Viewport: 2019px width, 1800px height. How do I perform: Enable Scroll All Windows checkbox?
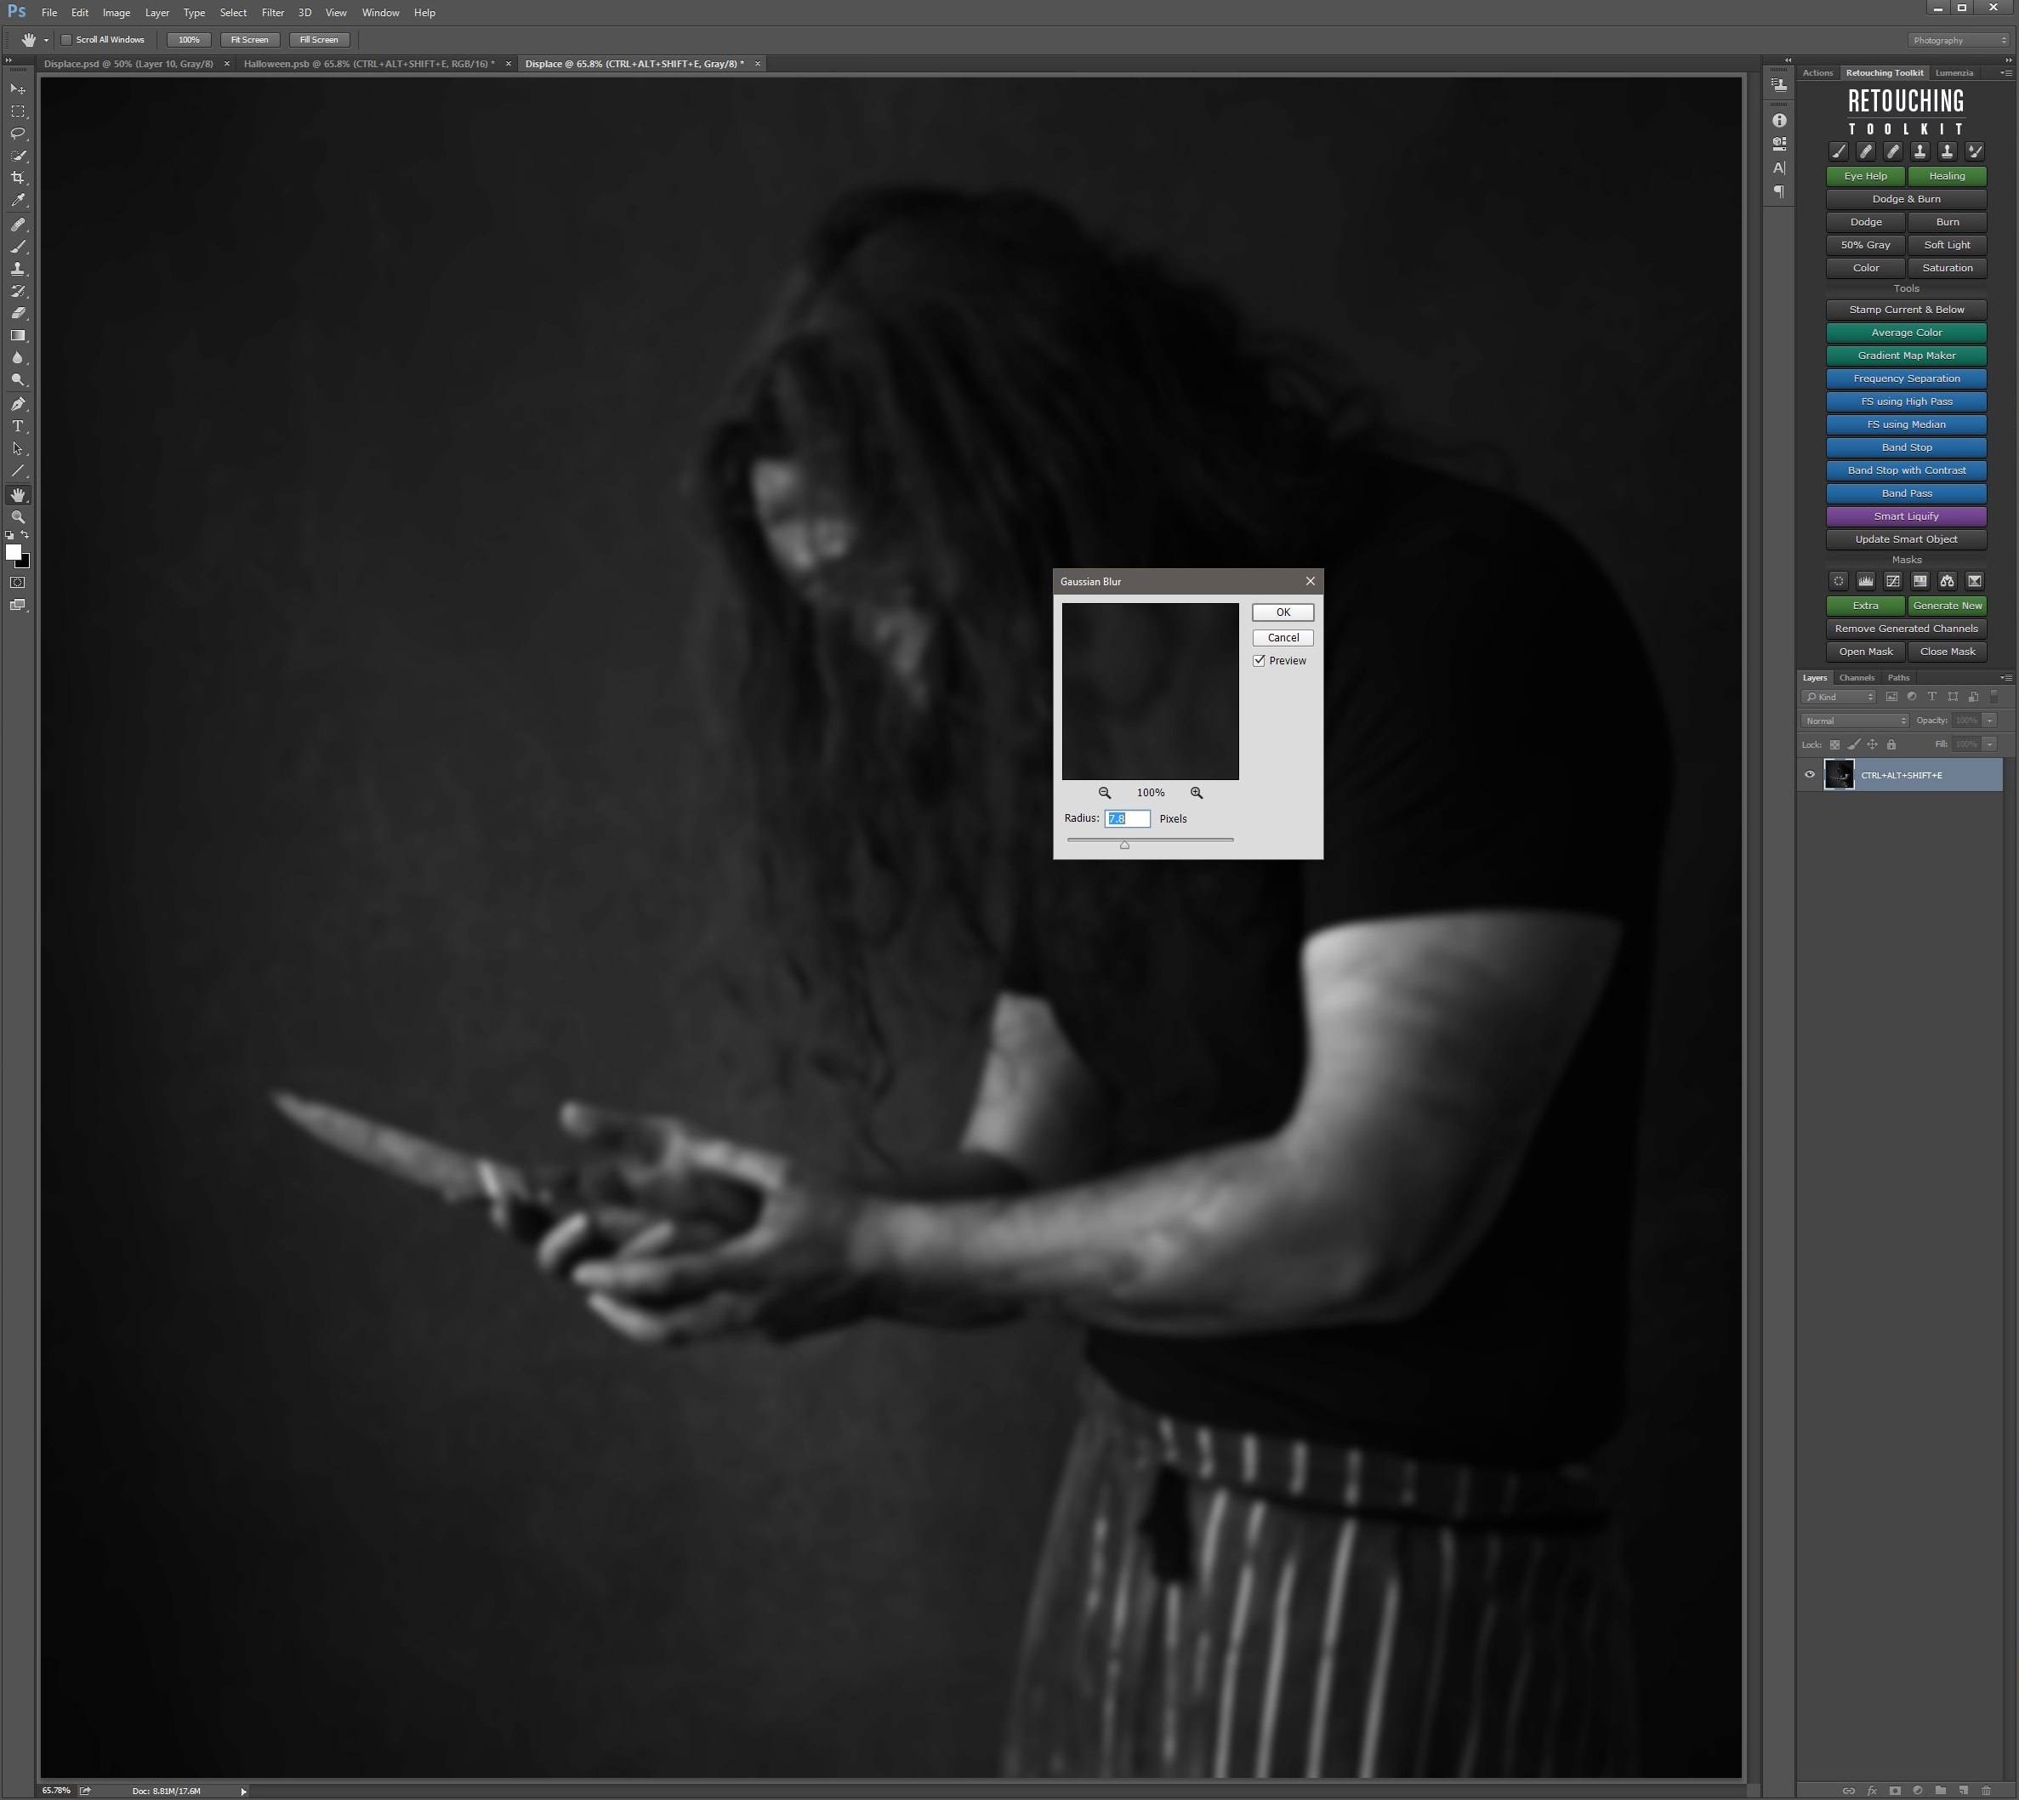click(x=66, y=41)
